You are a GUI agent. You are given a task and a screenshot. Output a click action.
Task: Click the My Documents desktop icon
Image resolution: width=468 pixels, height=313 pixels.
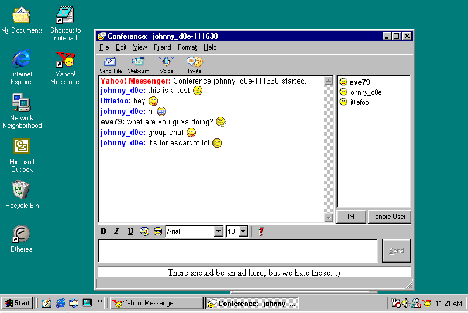click(22, 20)
